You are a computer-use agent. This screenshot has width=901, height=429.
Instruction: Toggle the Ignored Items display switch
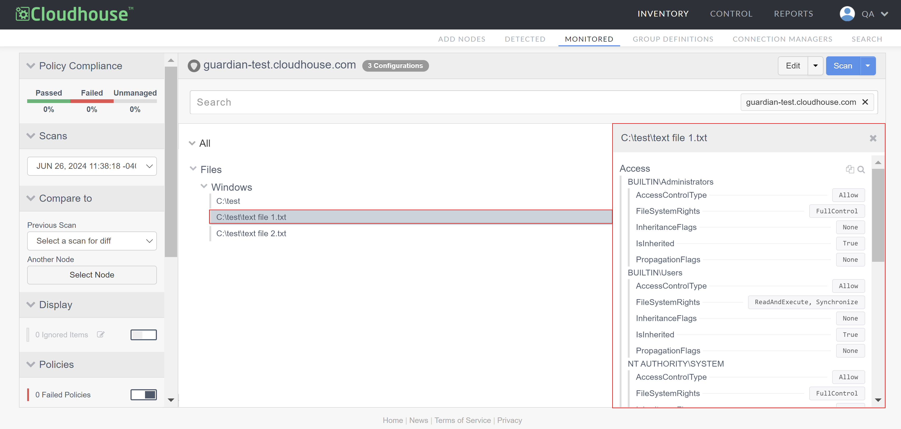(143, 335)
